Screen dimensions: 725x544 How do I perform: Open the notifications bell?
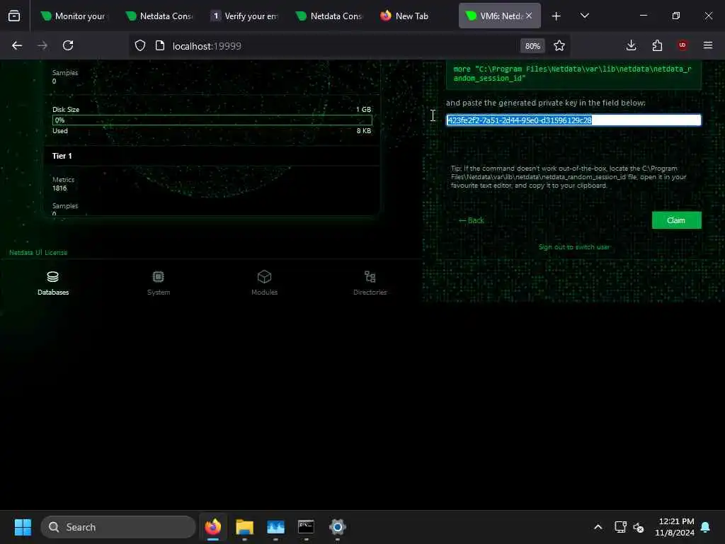click(706, 527)
